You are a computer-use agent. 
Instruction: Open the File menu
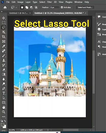point(8,2)
